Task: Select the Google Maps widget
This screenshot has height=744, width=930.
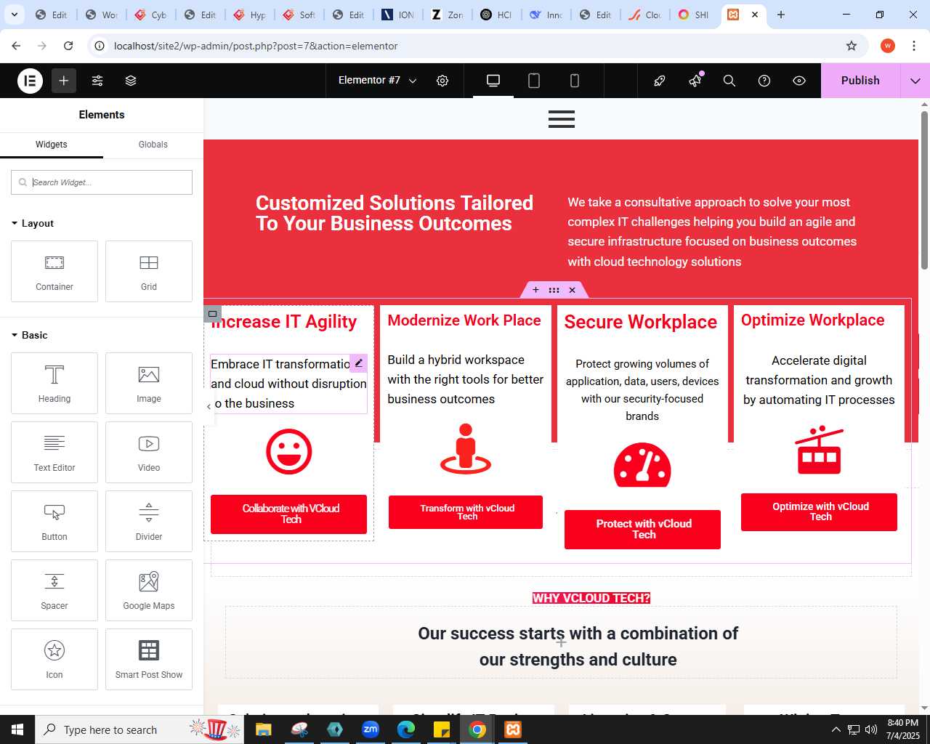Action: pos(149,590)
